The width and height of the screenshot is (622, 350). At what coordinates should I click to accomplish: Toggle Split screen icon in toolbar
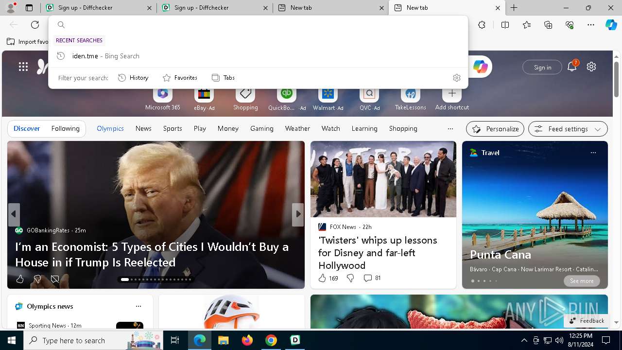click(505, 25)
